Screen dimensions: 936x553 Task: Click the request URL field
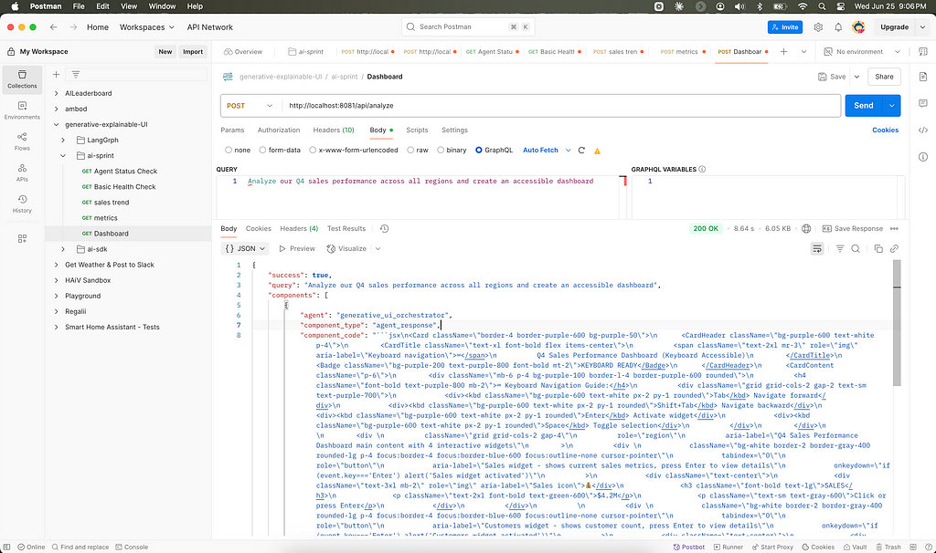tap(561, 106)
